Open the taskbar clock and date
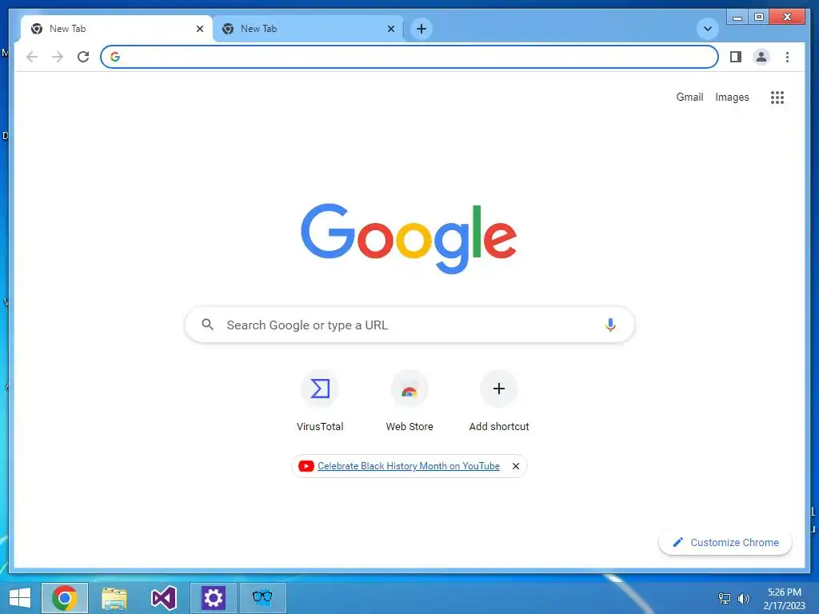 (784, 598)
